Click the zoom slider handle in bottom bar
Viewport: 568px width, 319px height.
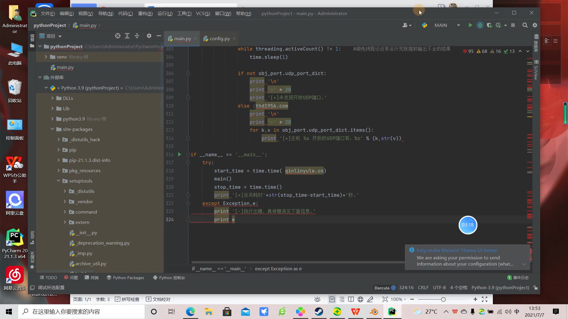point(443,300)
